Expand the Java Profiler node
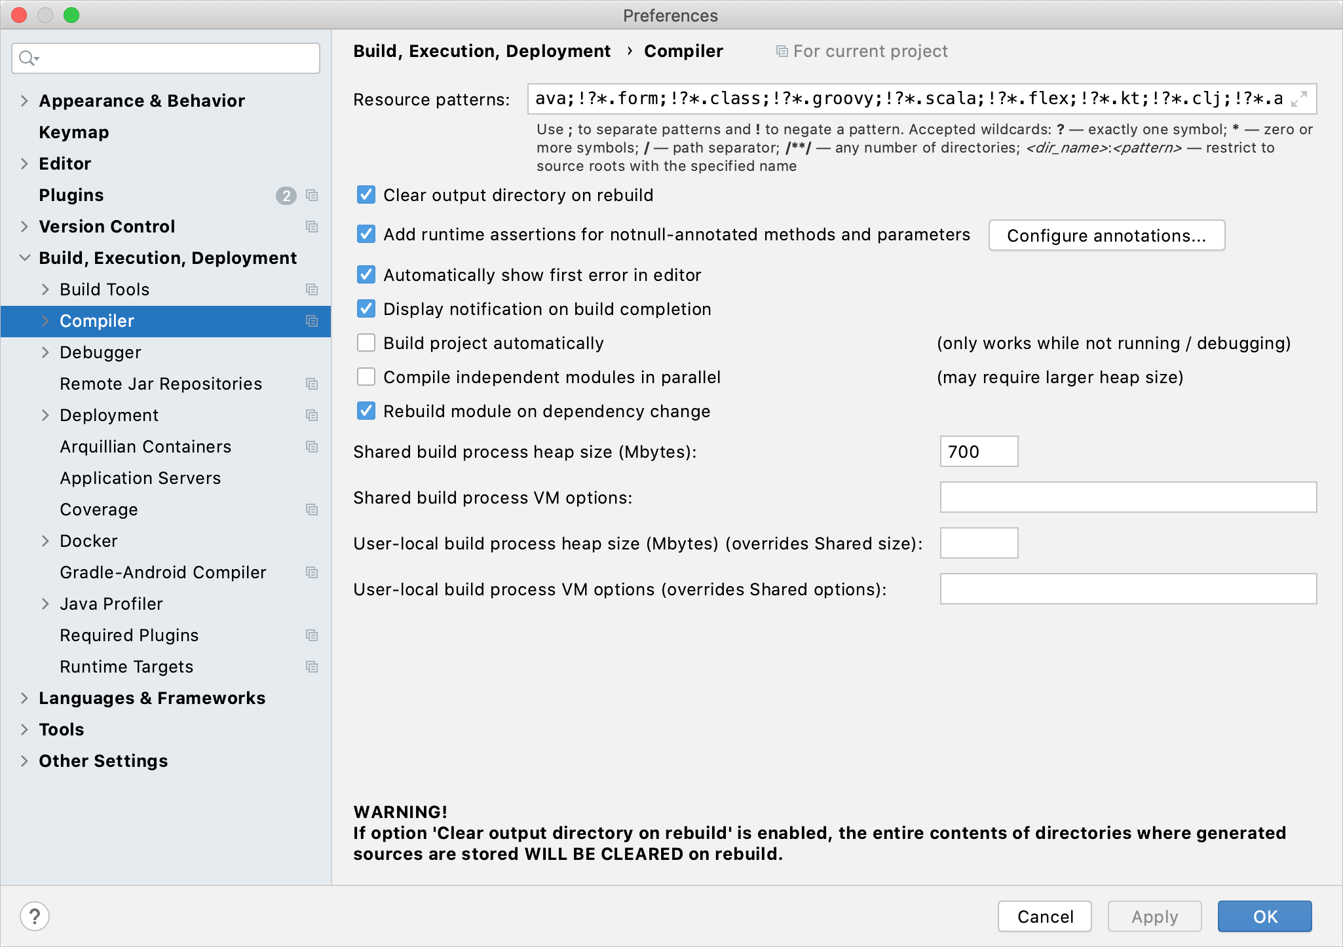This screenshot has height=947, width=1343. 45,604
